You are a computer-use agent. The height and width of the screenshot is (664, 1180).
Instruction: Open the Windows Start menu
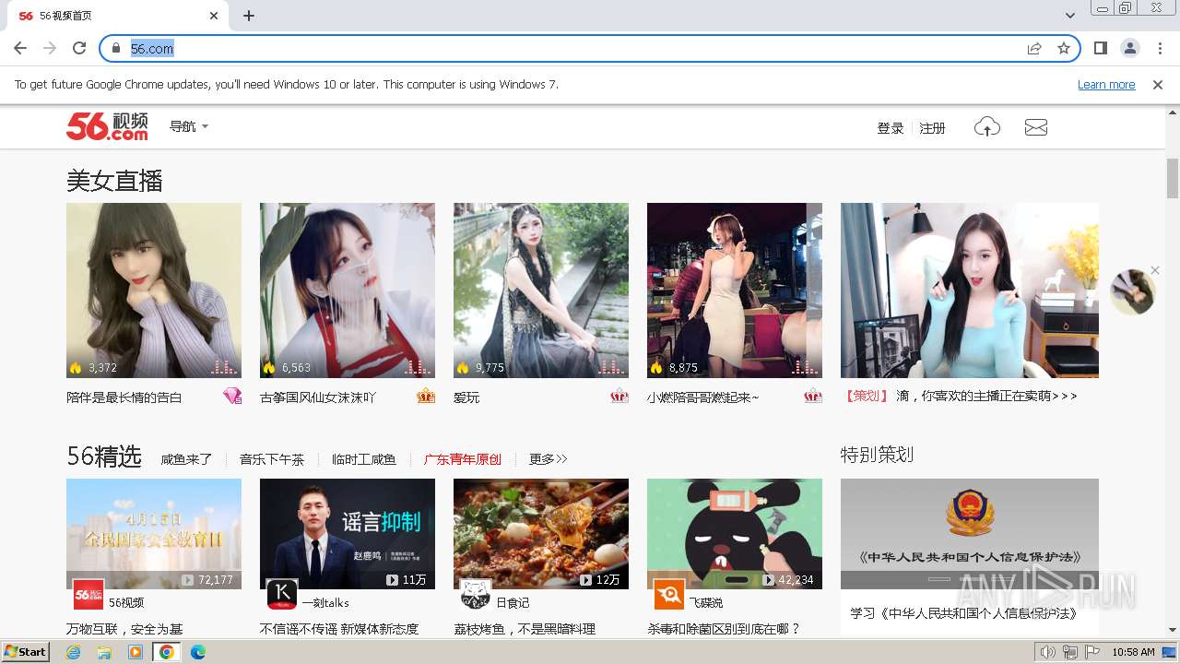(26, 652)
